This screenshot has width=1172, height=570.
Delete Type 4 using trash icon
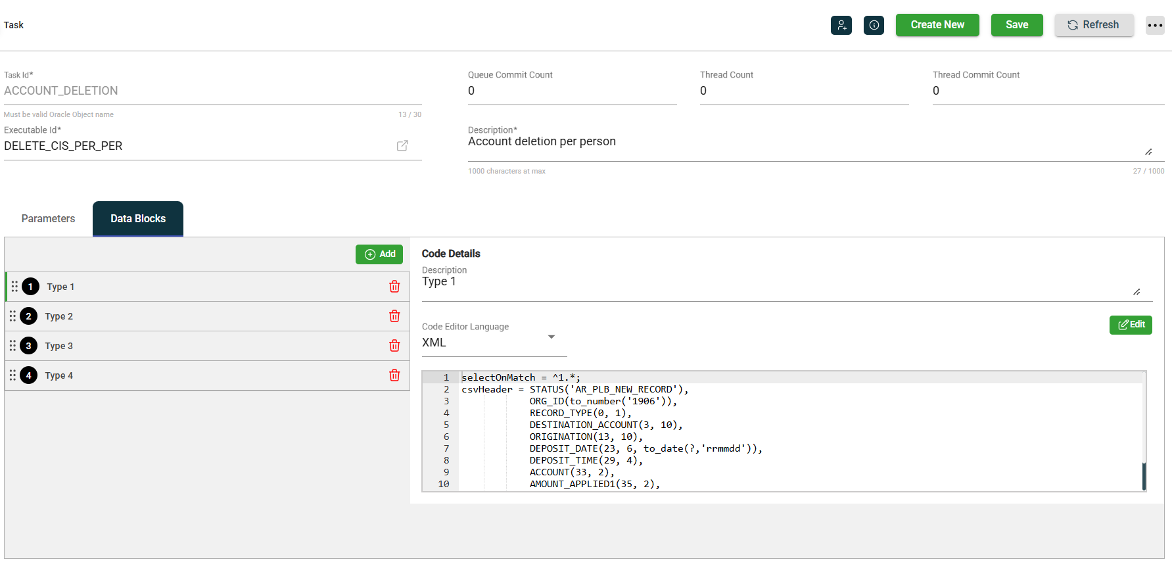coord(394,375)
